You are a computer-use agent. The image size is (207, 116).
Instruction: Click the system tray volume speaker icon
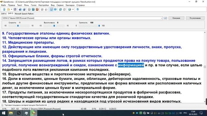point(180,113)
